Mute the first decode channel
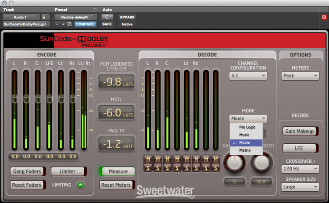 click(148, 158)
